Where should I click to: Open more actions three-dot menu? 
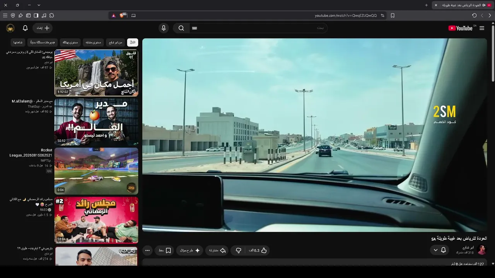click(x=147, y=251)
